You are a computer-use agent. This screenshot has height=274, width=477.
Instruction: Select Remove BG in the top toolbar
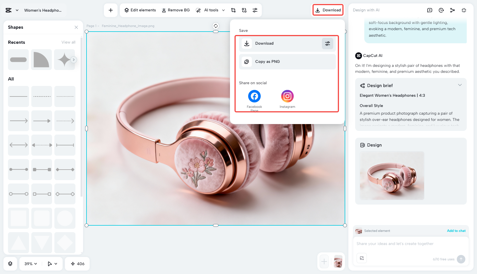(x=176, y=10)
